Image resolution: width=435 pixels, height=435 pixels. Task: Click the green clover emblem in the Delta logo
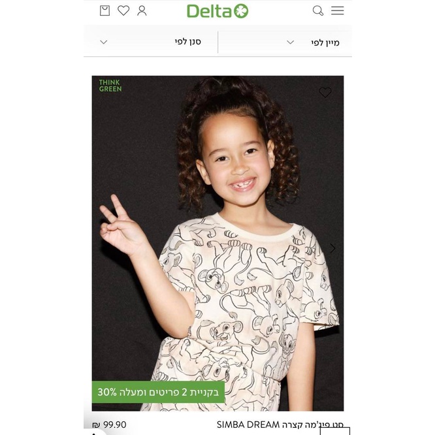pos(241,11)
